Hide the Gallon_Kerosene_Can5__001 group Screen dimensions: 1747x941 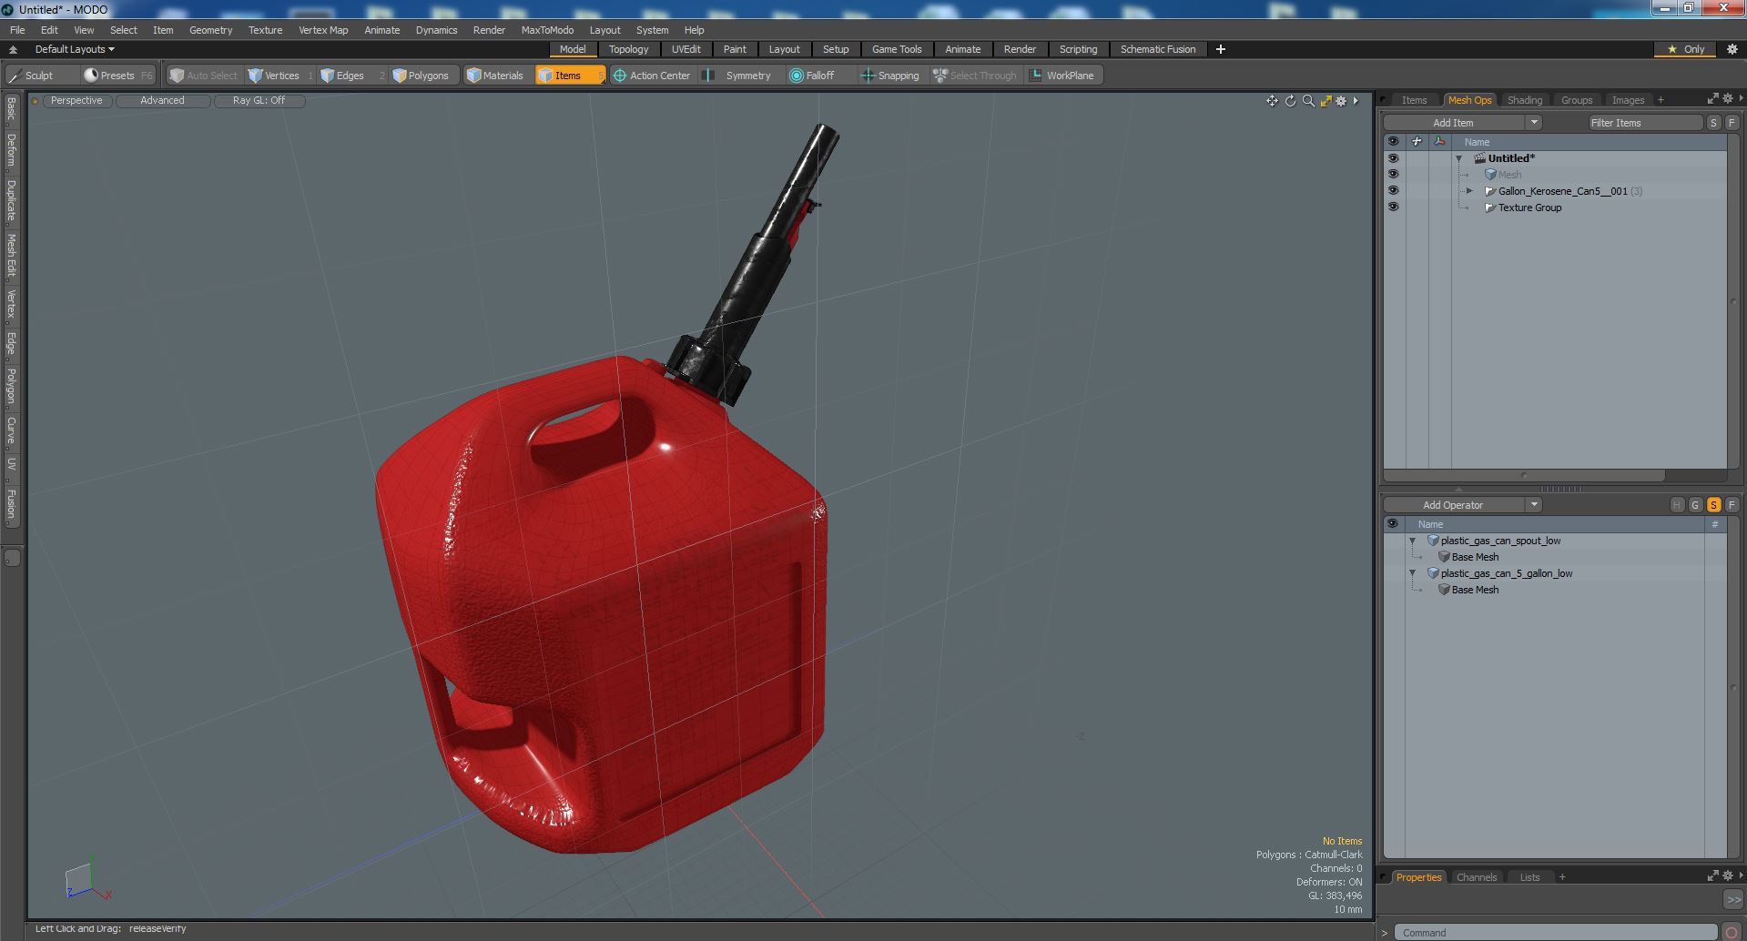pyautogui.click(x=1393, y=191)
